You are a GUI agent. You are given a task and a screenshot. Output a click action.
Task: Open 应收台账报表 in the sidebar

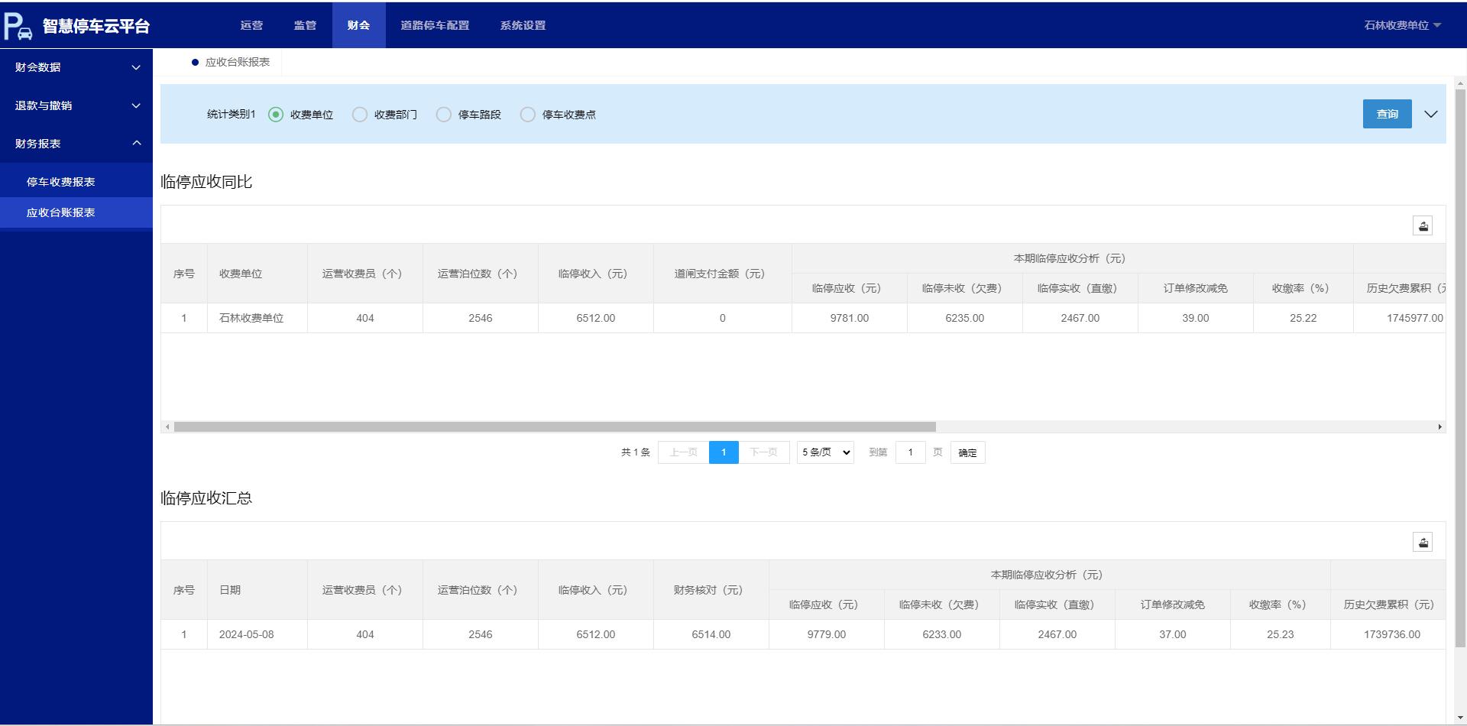point(76,212)
